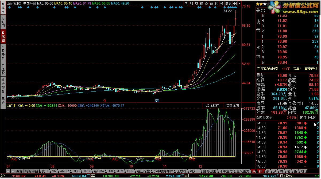Select the 小牛主力 indicator tab
Image resolution: width=321 pixels, height=179 pixels.
click(226, 171)
